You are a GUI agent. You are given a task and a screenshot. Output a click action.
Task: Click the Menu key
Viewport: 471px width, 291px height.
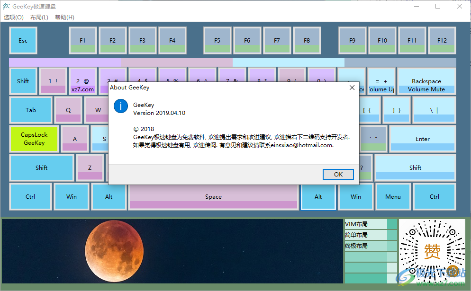point(393,196)
